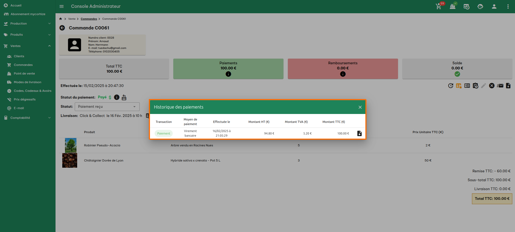Screen dimensions: 515x232
Task: Open the user account profile icon
Action: (494, 6)
